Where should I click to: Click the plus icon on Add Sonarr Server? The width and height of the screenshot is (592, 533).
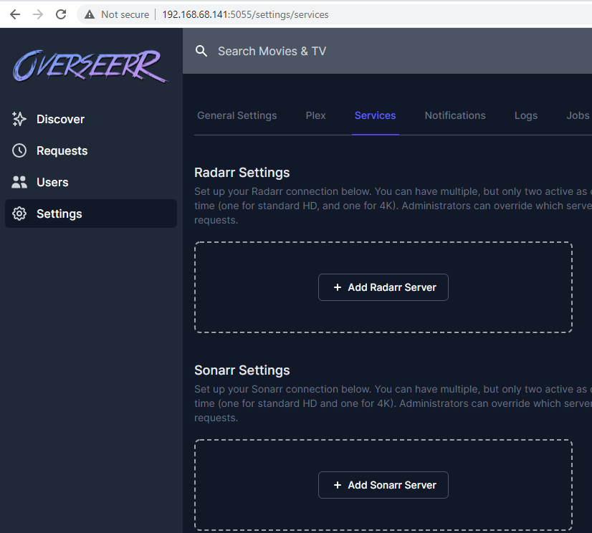pos(338,485)
